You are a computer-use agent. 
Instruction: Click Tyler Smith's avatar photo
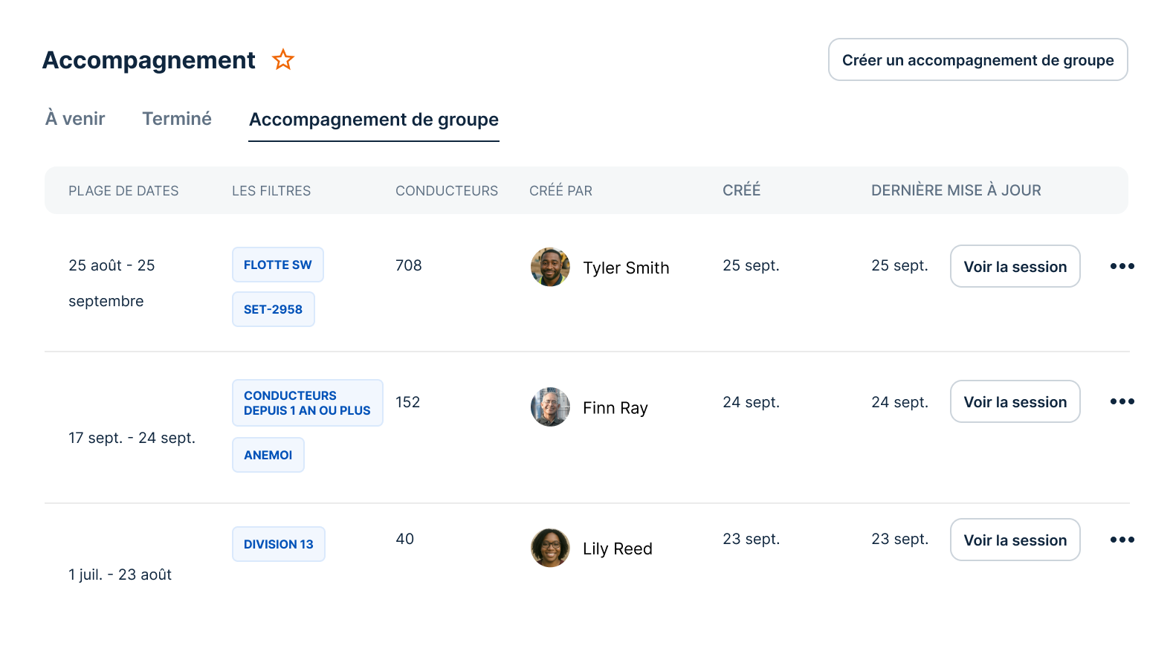(x=550, y=267)
